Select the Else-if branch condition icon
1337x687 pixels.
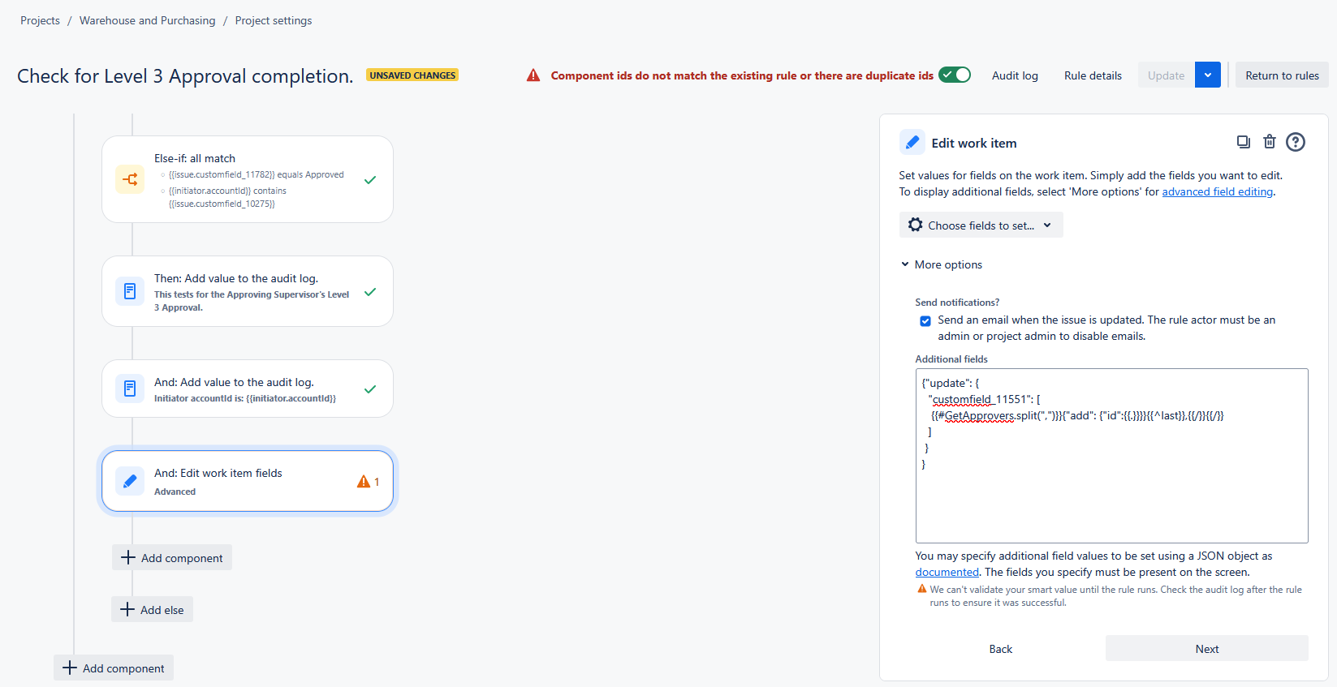130,179
